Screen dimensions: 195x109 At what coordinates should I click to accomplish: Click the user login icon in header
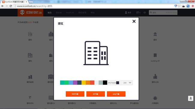click(126, 12)
